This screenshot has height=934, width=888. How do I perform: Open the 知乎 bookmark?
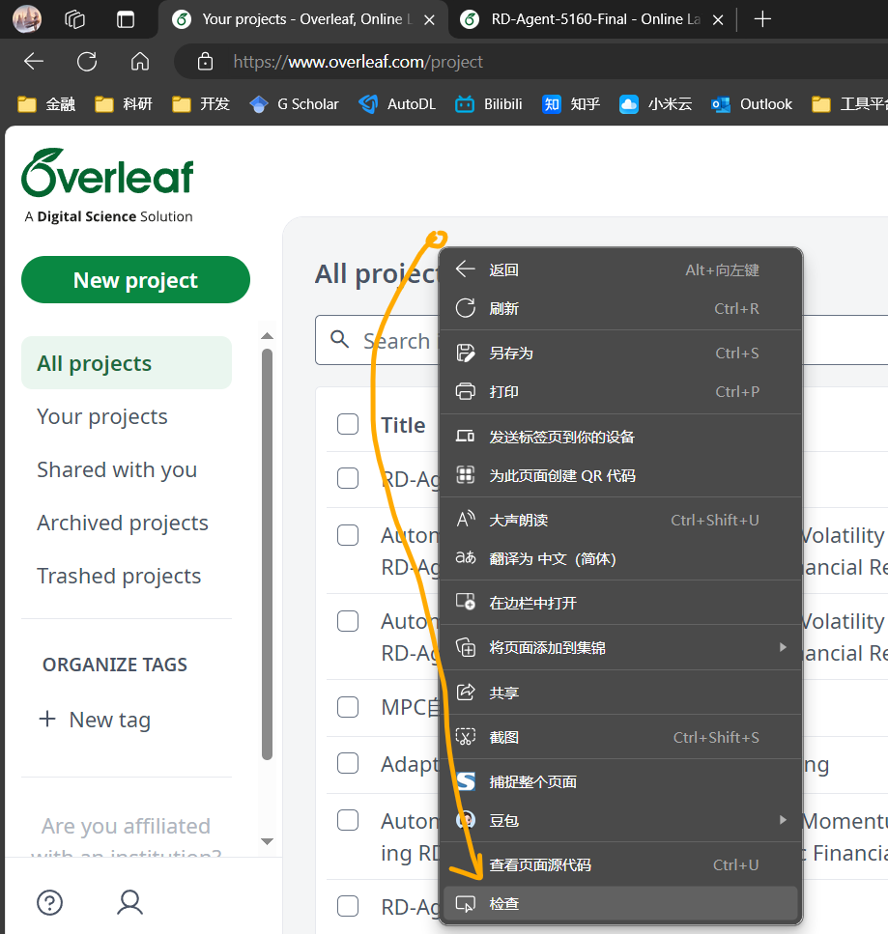coord(571,104)
